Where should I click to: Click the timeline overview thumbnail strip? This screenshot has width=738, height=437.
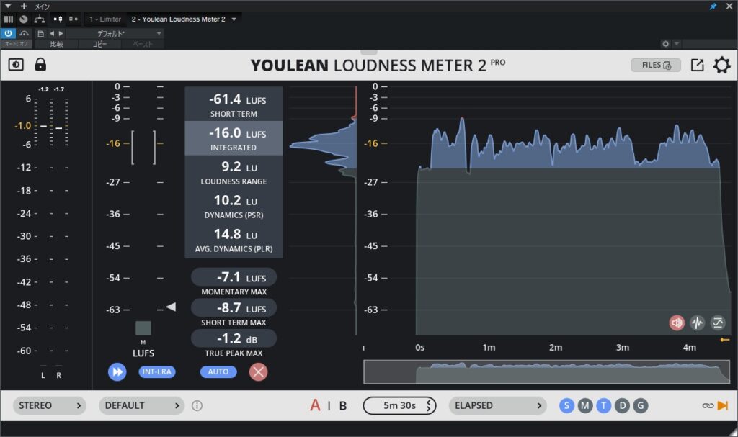546,372
